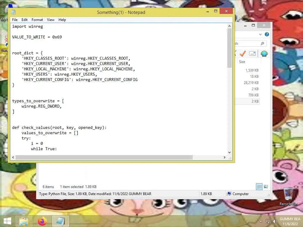303x227 pixels.
Task: Click the Notepad horizontal scrollbar thumb
Action: 104,157
